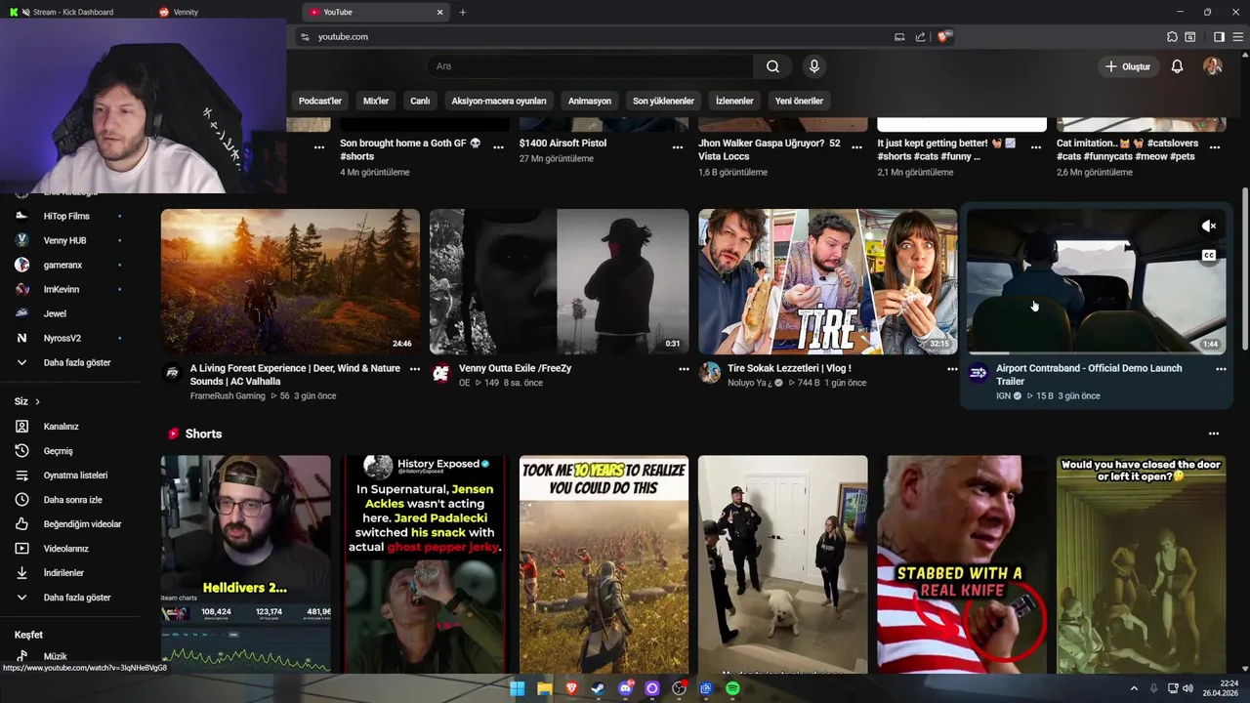Image resolution: width=1250 pixels, height=703 pixels.
Task: Open Helldivers 2 short
Action: click(245, 563)
